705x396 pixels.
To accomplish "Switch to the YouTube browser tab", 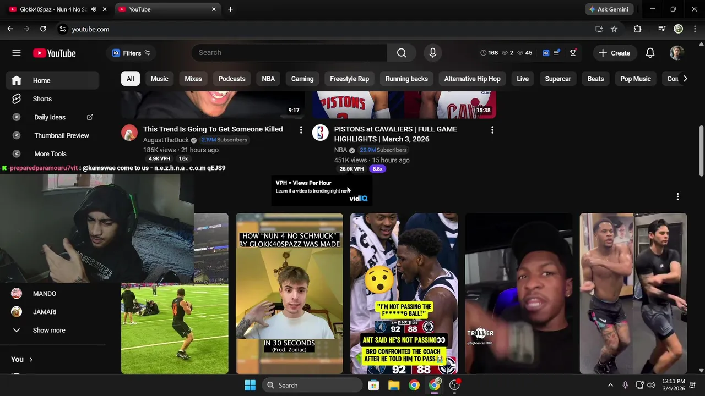I will coord(167,9).
